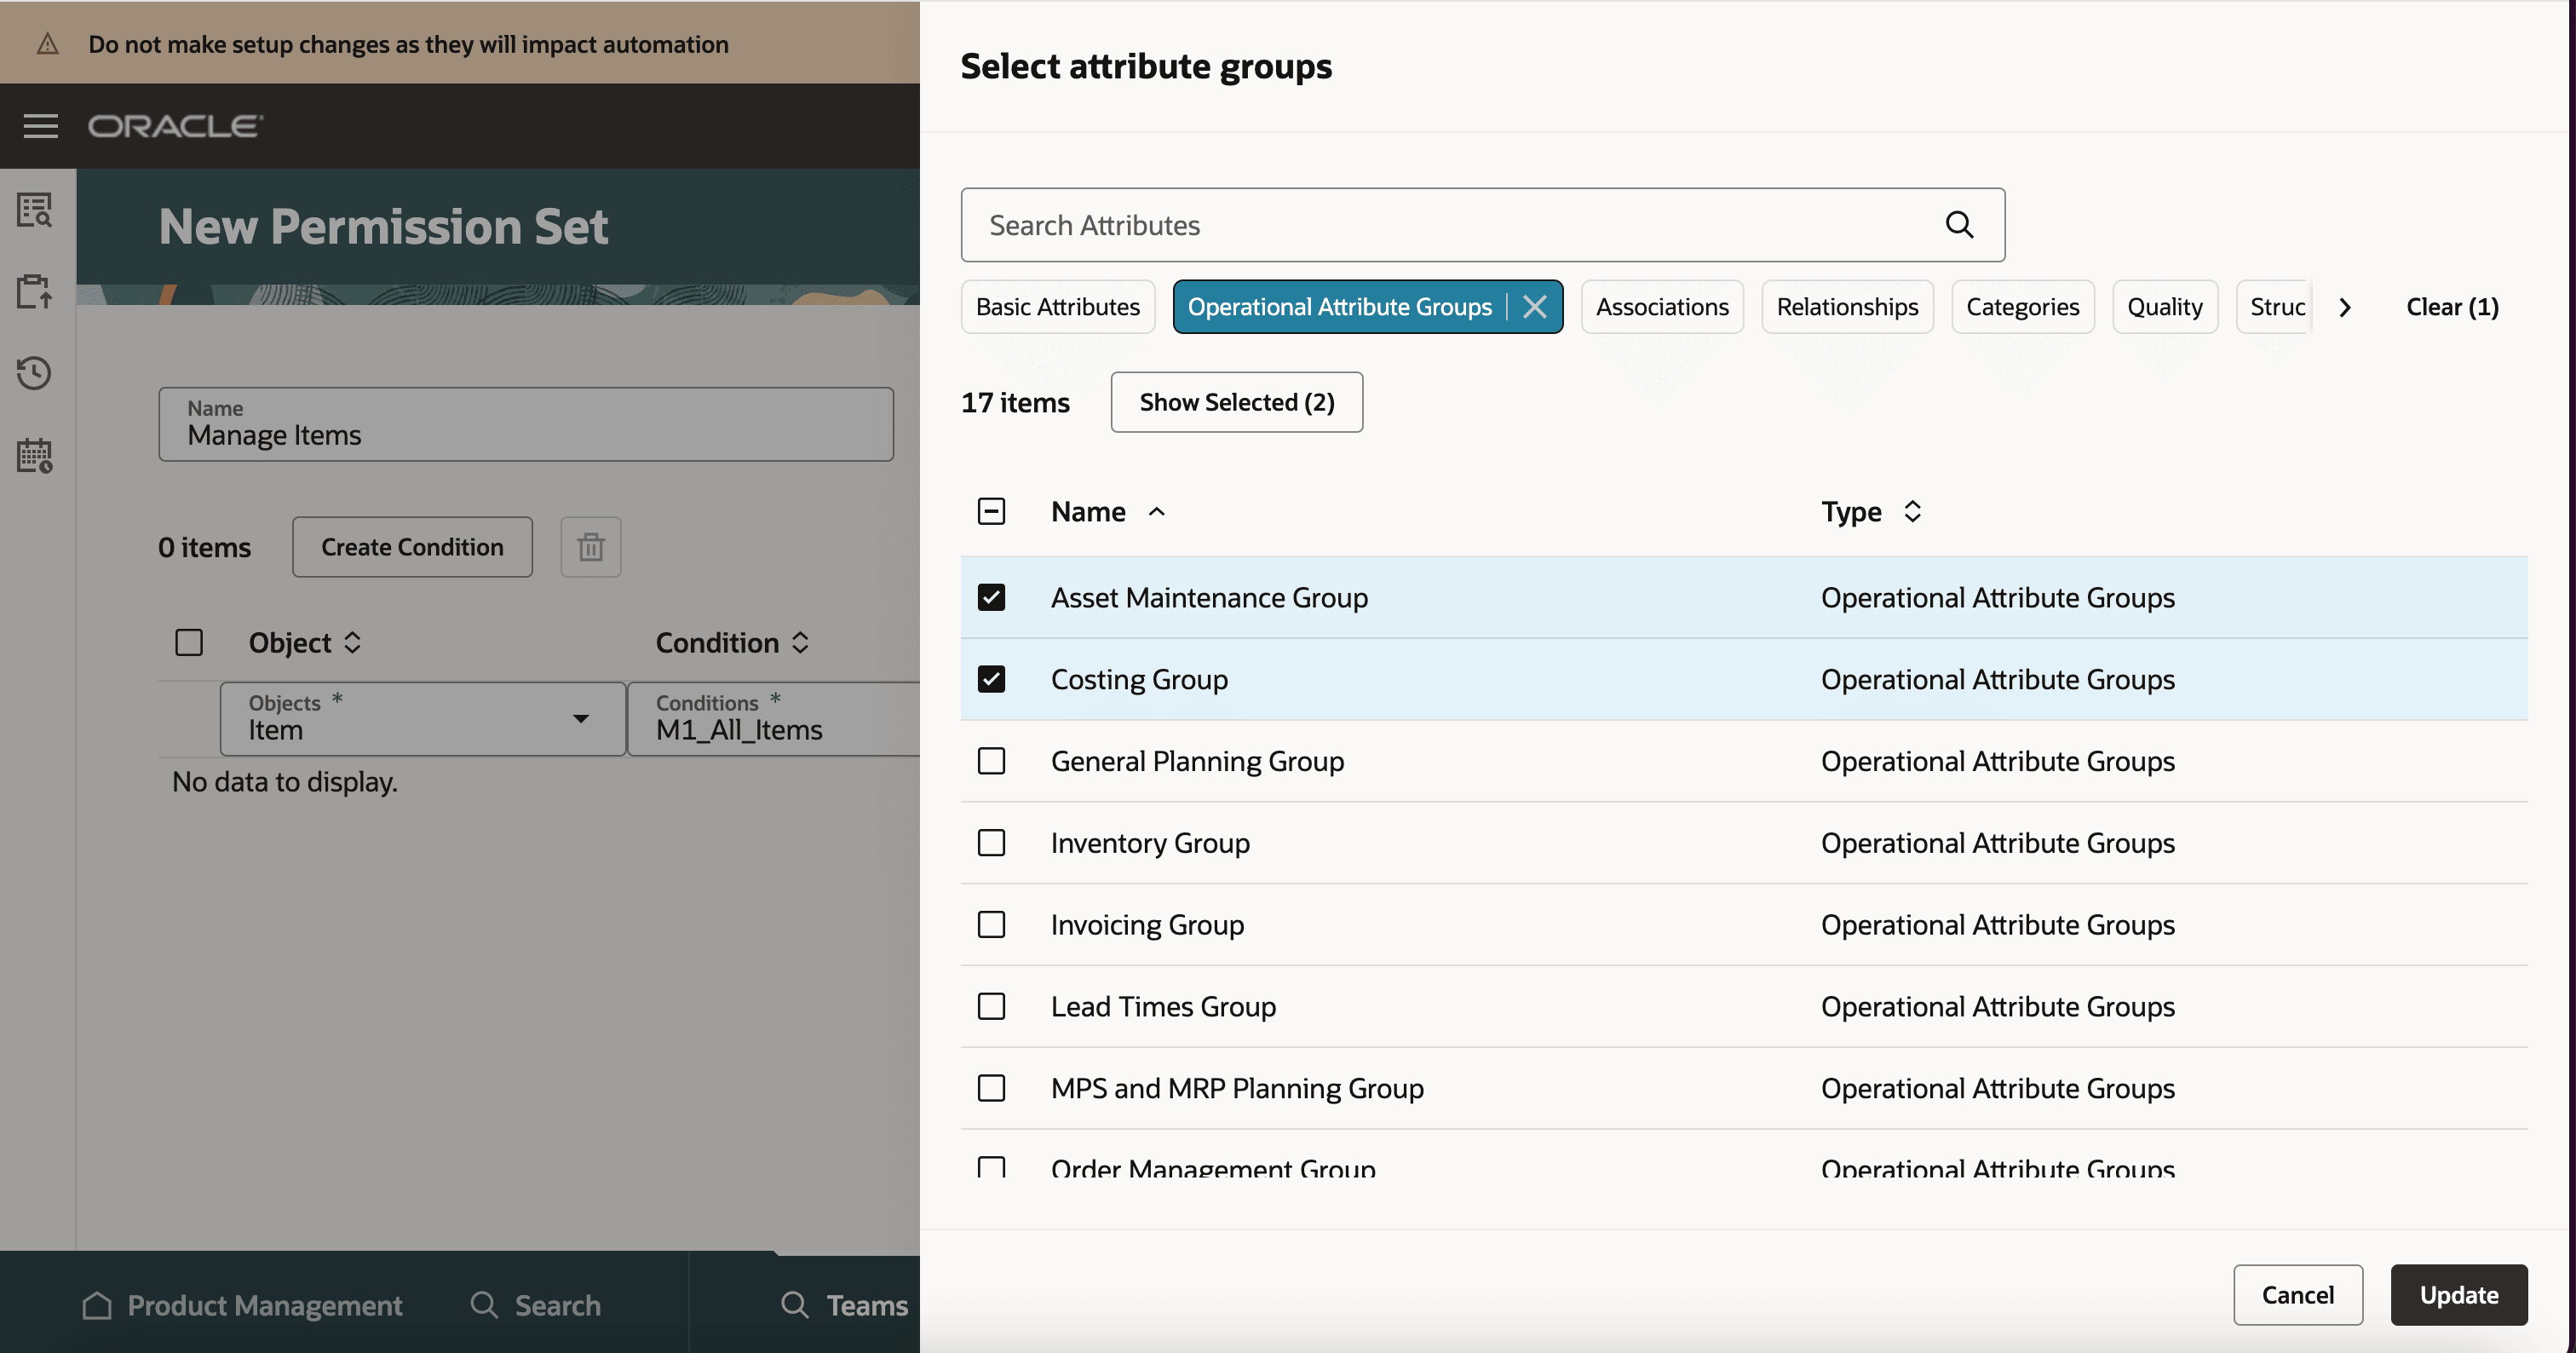
Task: Open the Conditions field M1_All_Items
Action: point(774,719)
